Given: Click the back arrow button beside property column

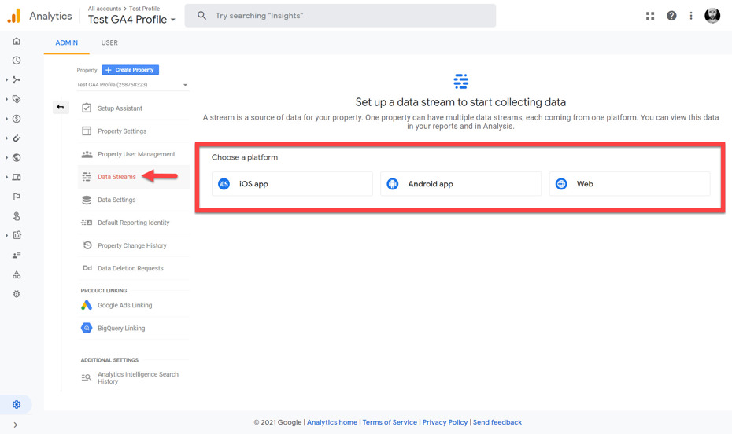Looking at the screenshot, I should (x=61, y=107).
